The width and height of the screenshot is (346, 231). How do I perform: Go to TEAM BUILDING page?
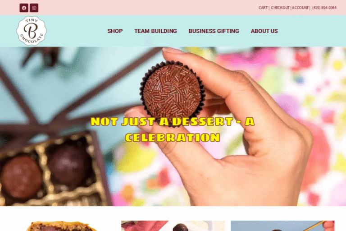click(x=155, y=31)
